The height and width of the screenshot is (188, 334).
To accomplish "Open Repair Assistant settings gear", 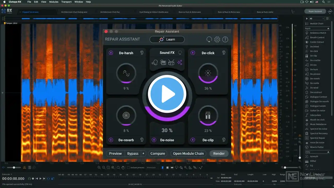I will coord(217,39).
